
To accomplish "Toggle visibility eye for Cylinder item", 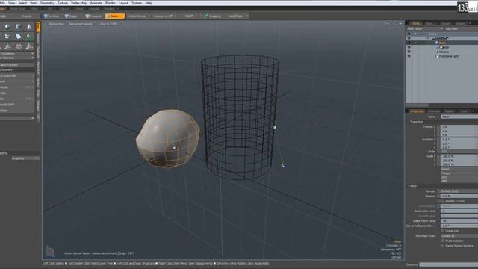I will (x=409, y=47).
